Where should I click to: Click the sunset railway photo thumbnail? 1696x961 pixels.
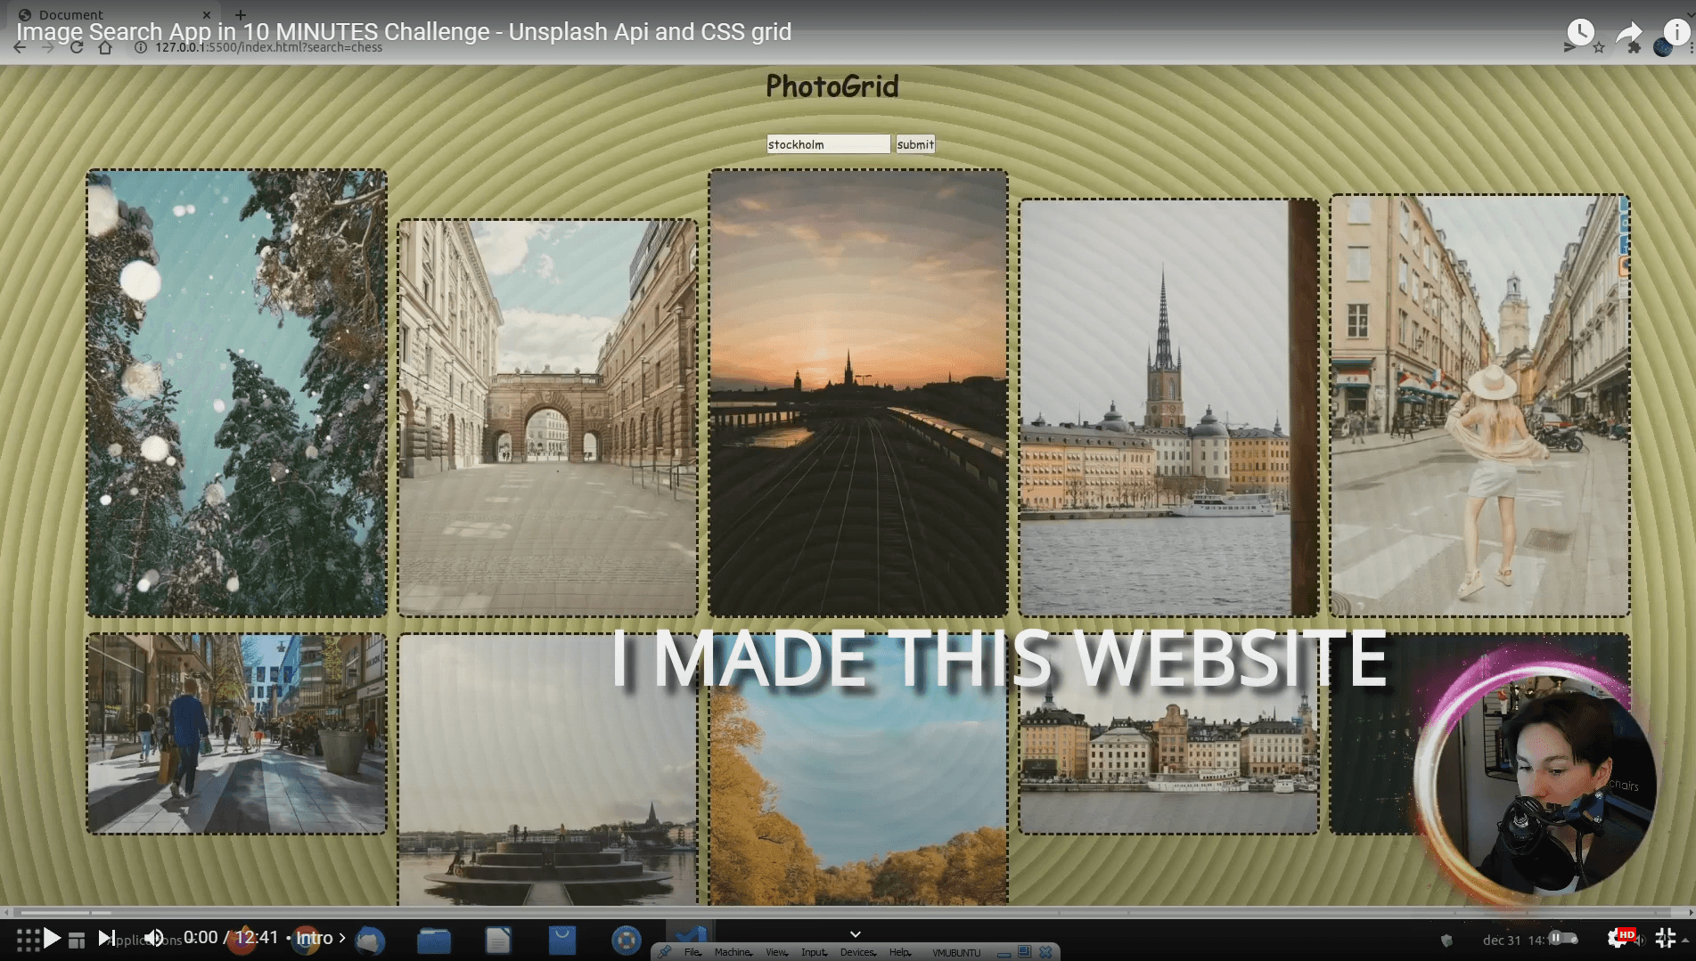[x=858, y=393]
